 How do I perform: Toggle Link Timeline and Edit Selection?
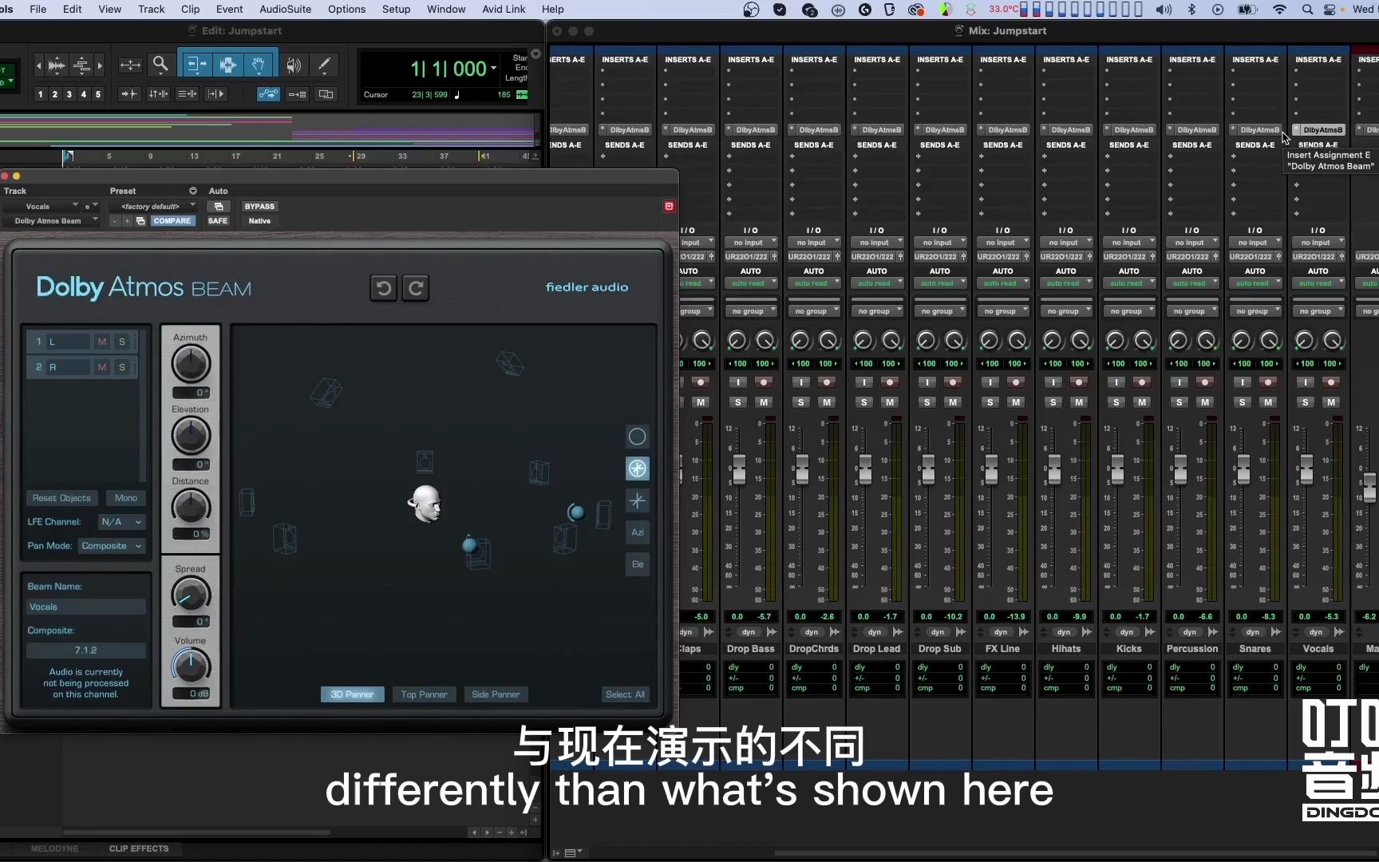click(x=158, y=94)
